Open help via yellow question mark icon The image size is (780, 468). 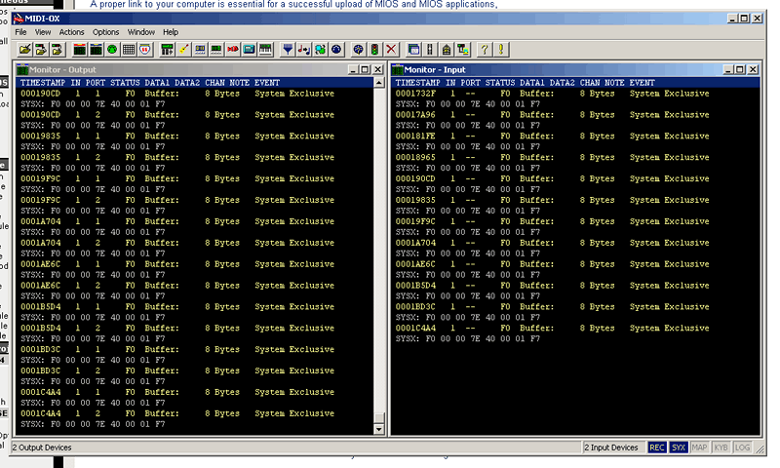coord(484,49)
